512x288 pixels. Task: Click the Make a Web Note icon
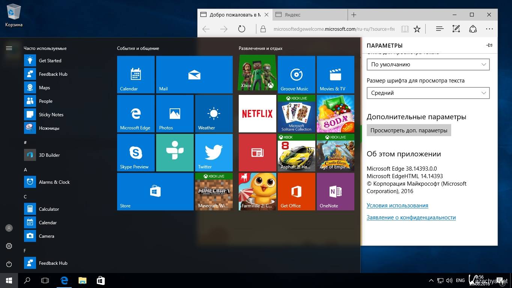456,29
